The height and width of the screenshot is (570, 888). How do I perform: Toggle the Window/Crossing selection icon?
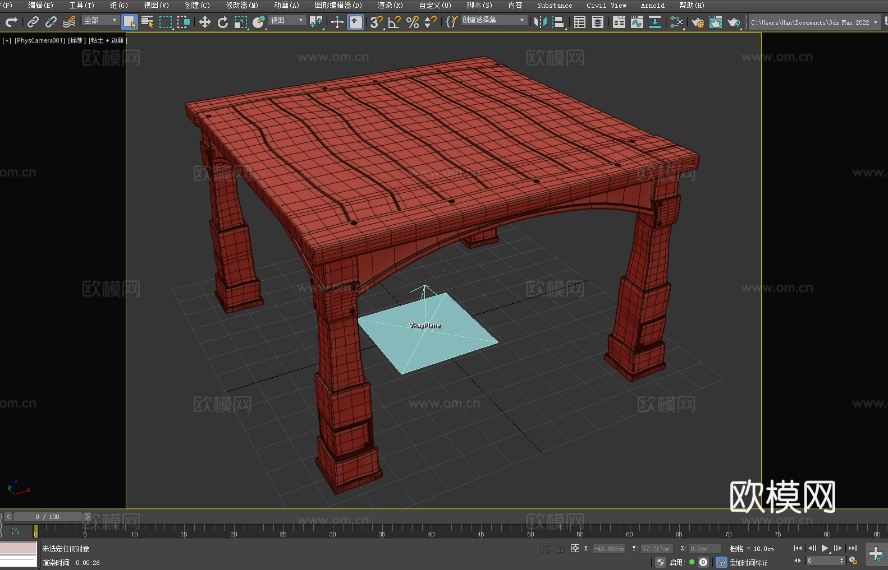[184, 22]
